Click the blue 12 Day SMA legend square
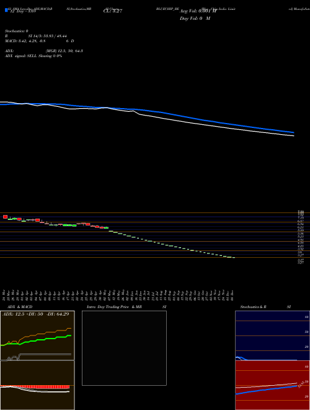Screen dimensions: 310x410 pos(6,10)
